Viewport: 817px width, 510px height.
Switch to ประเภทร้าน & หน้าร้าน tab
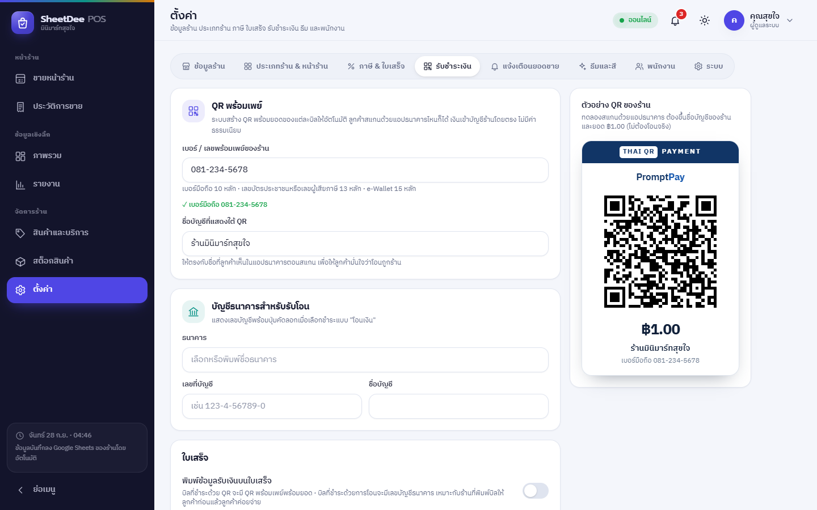pos(286,66)
